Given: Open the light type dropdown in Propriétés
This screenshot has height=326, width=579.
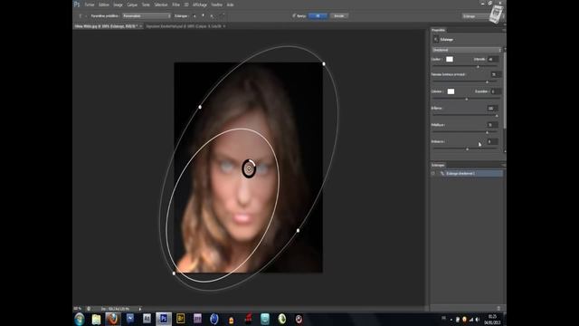Looking at the screenshot, I should 467,50.
